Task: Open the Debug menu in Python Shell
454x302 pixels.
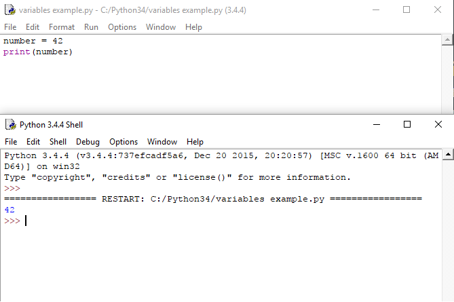Action: pos(88,142)
